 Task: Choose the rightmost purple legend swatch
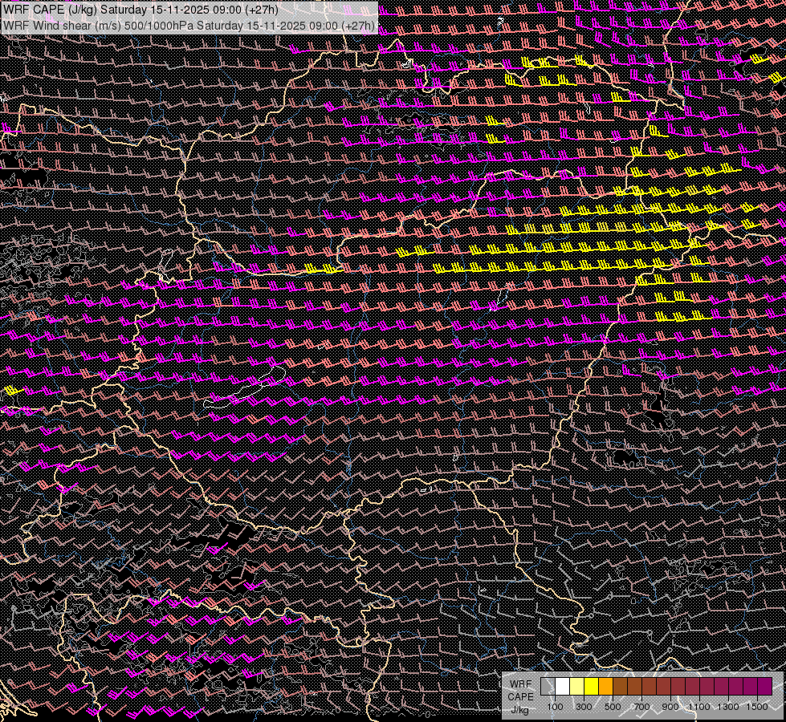pos(764,687)
